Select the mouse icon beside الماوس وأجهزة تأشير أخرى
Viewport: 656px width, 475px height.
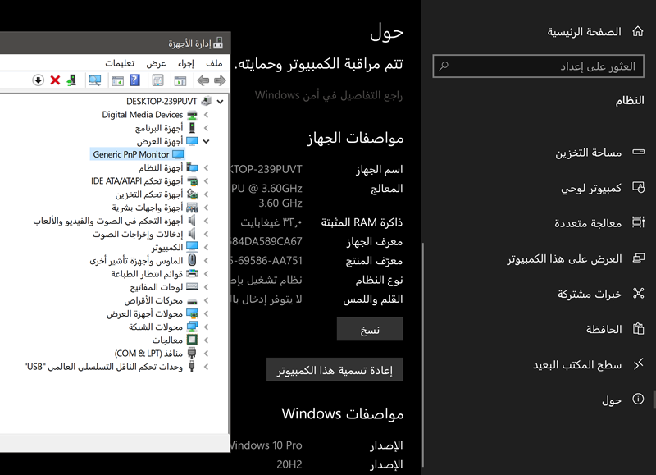click(192, 260)
